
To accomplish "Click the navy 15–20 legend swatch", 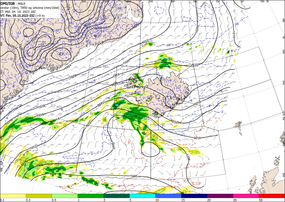I will pos(194,196).
